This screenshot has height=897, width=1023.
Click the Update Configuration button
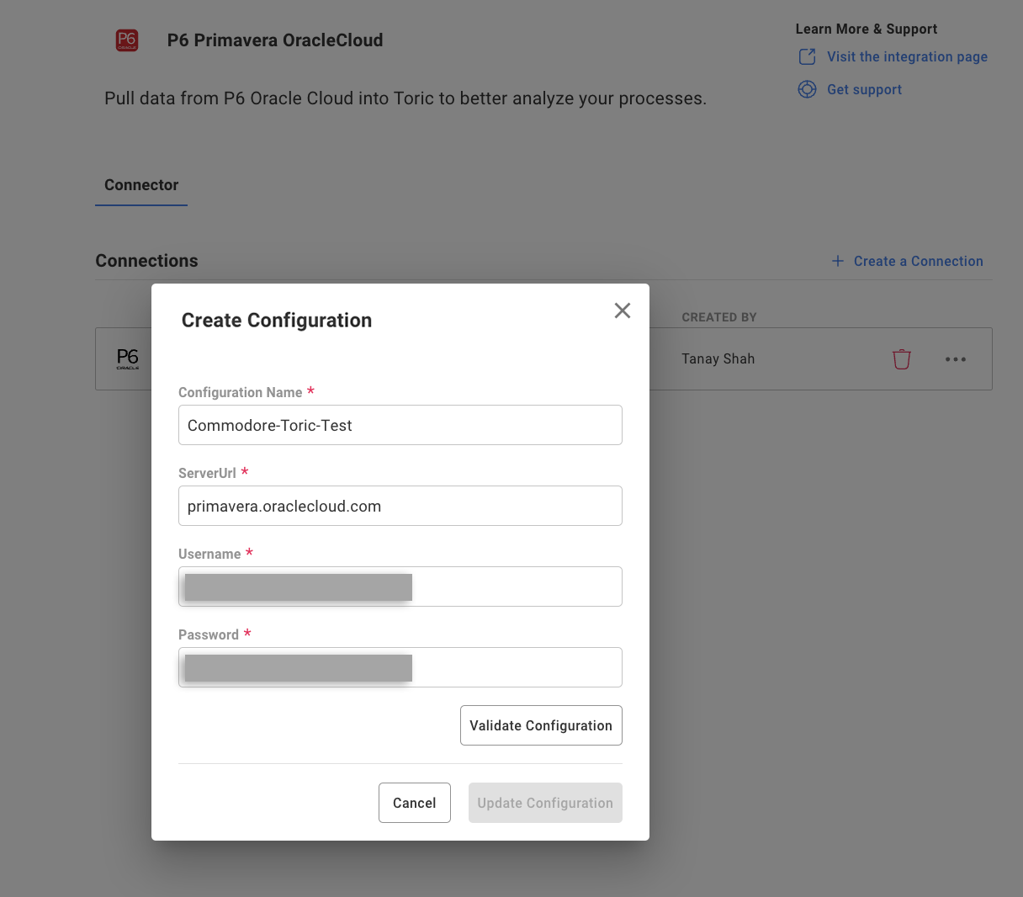tap(545, 803)
